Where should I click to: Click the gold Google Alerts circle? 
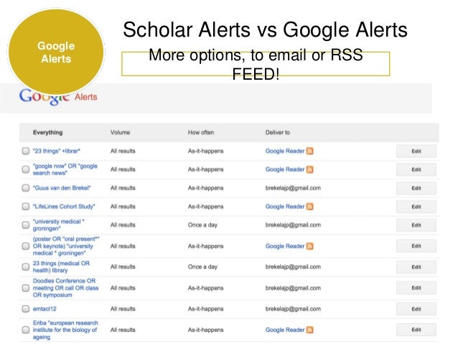[x=56, y=52]
